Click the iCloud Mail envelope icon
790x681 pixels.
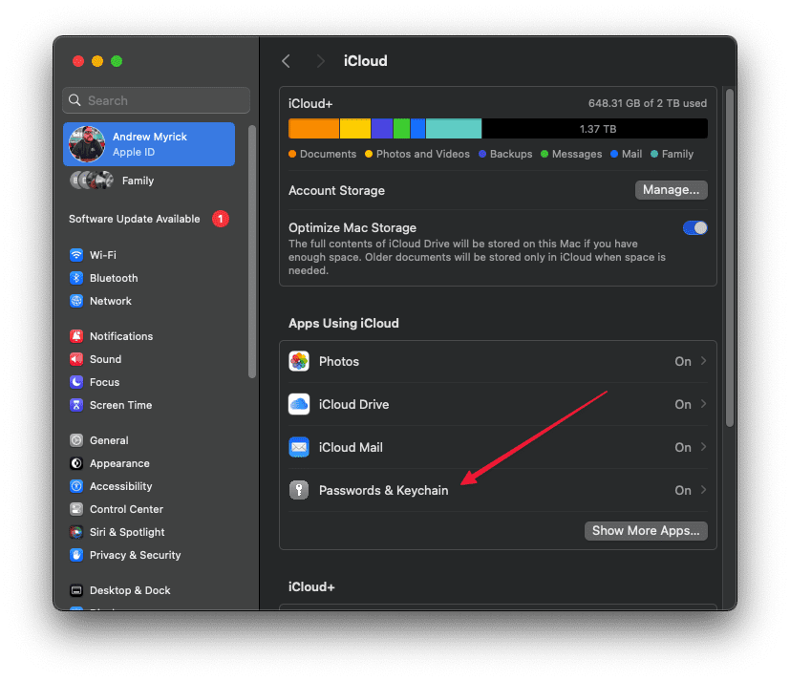[299, 447]
